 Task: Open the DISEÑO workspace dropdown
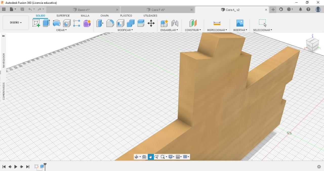point(16,23)
